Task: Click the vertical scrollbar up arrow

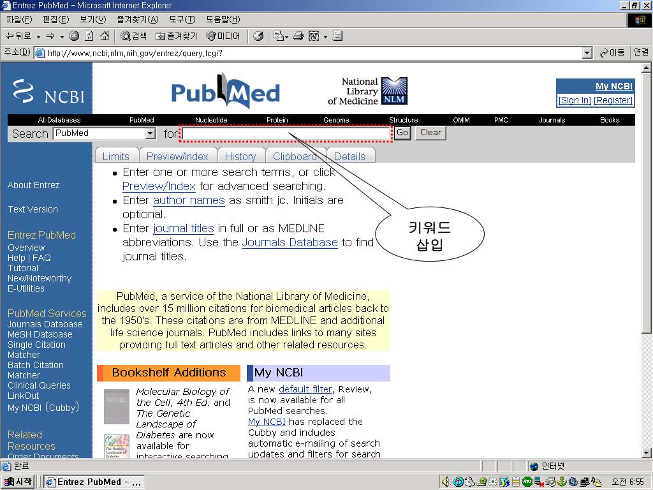Action: [647, 68]
